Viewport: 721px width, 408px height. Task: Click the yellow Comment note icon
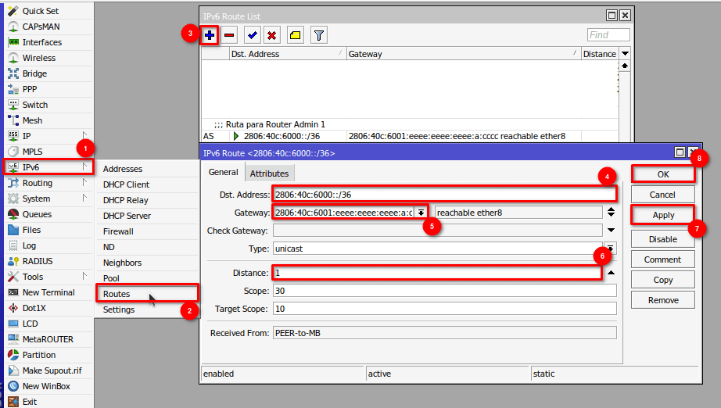295,35
